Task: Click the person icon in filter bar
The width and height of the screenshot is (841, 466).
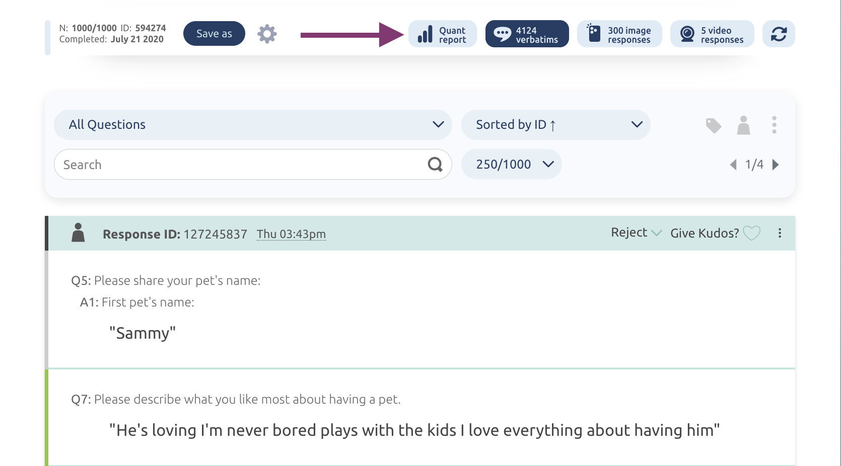Action: [x=743, y=125]
